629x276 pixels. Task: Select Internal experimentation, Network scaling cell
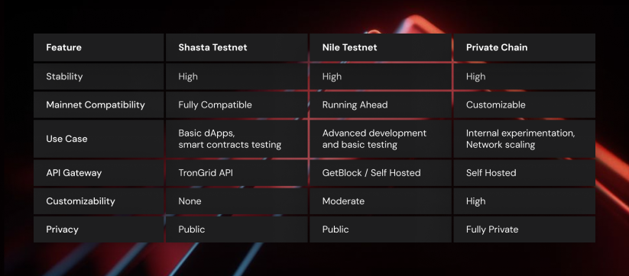[x=524, y=139]
